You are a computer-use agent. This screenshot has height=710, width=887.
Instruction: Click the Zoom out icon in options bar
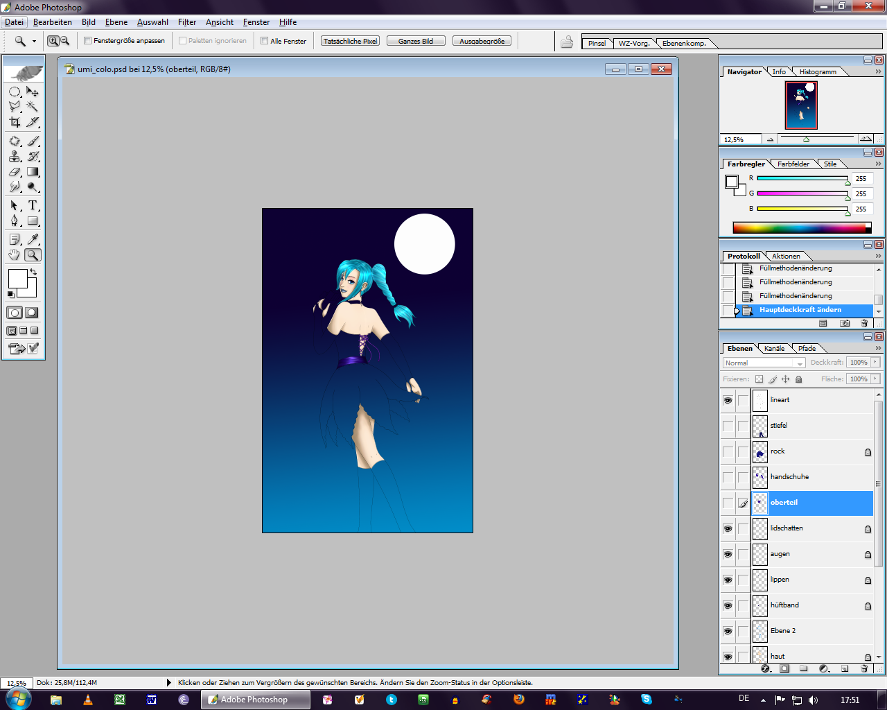tap(64, 41)
